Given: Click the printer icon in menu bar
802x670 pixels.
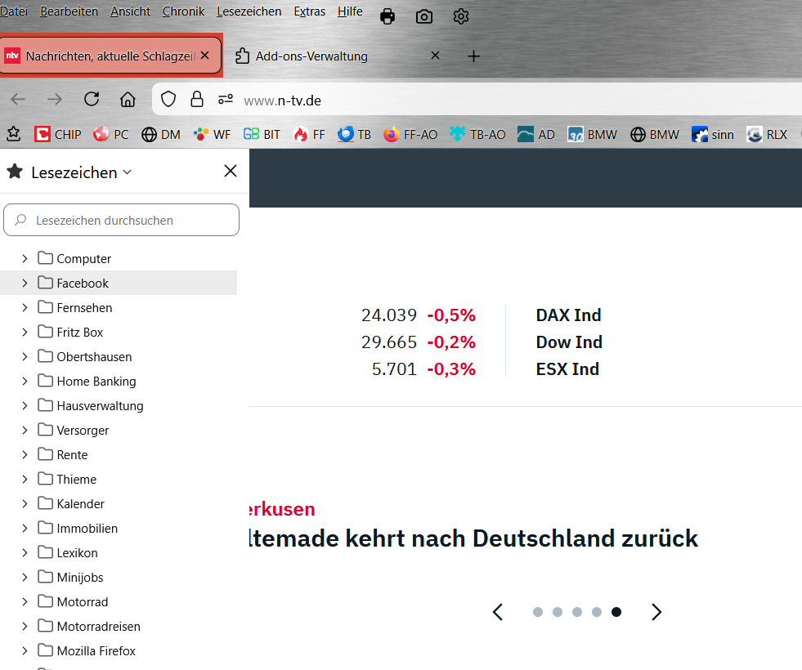Looking at the screenshot, I should [388, 16].
